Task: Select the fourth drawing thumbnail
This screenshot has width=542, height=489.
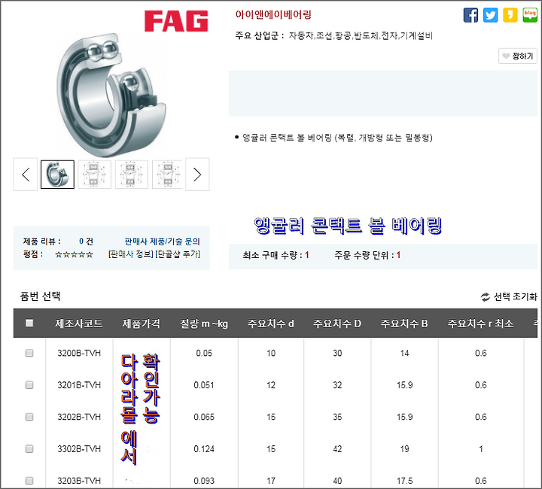Action: (x=167, y=175)
